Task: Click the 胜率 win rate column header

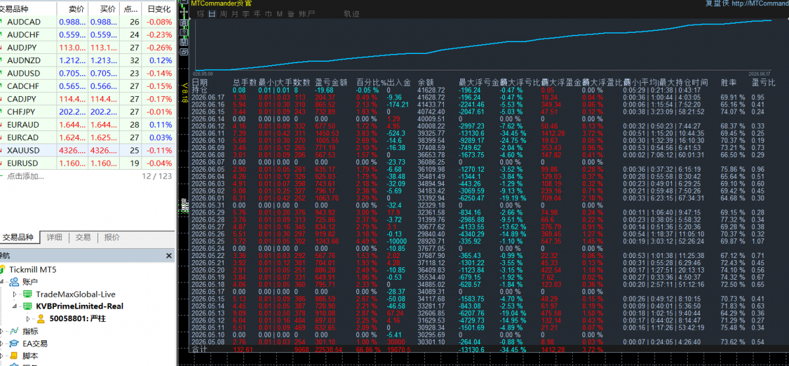Action: [729, 83]
